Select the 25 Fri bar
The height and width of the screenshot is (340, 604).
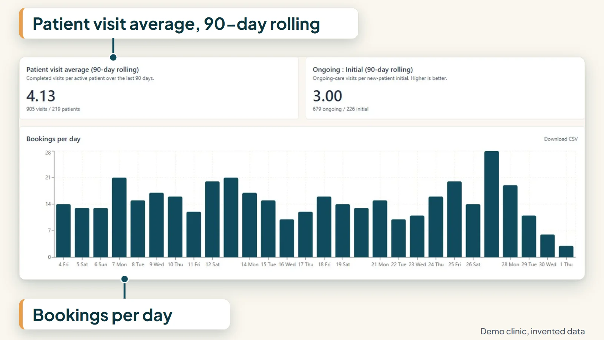[x=455, y=219]
